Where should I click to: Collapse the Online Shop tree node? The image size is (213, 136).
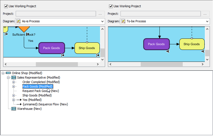(x=3, y=73)
